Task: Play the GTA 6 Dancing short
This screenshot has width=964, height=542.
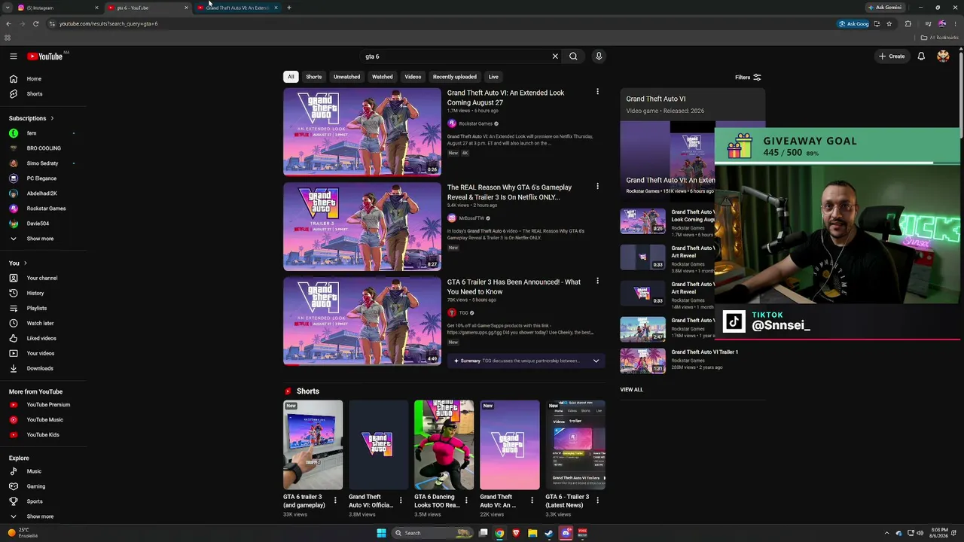Action: [444, 445]
